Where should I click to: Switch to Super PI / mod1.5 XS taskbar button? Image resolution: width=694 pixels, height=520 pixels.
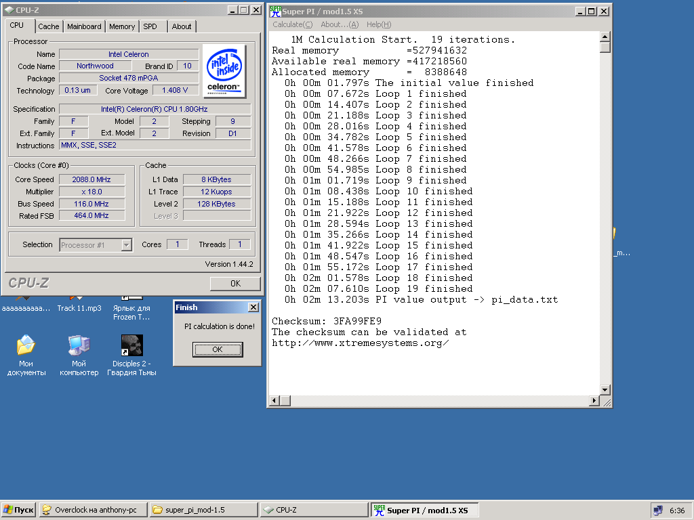pyautogui.click(x=425, y=510)
